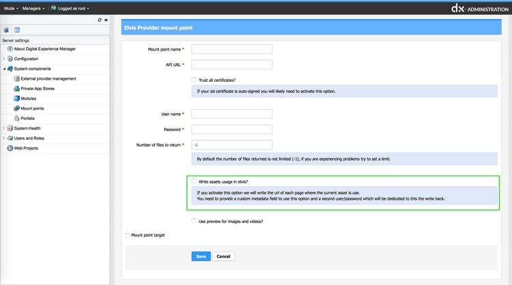Open About Digital Experience Manager
The image size is (512, 285).
pos(45,49)
